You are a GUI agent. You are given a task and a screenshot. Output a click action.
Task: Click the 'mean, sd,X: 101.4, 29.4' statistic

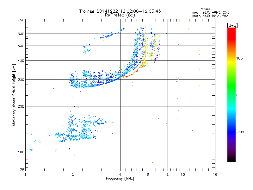tap(210, 16)
